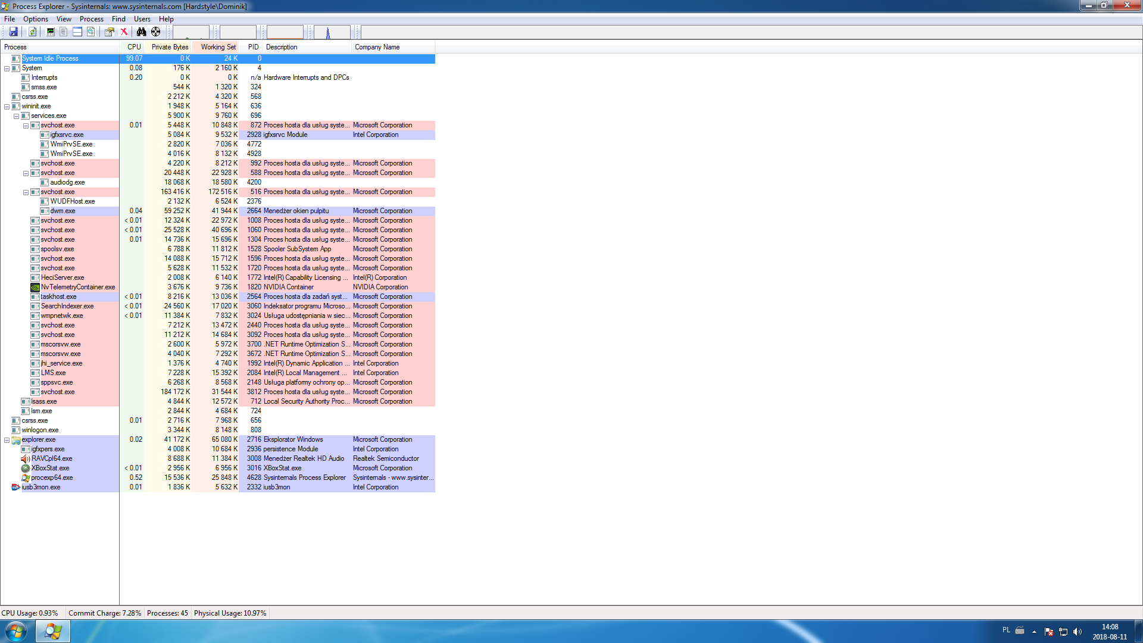Select the smss.exe process
The image size is (1143, 643).
coord(218,87)
